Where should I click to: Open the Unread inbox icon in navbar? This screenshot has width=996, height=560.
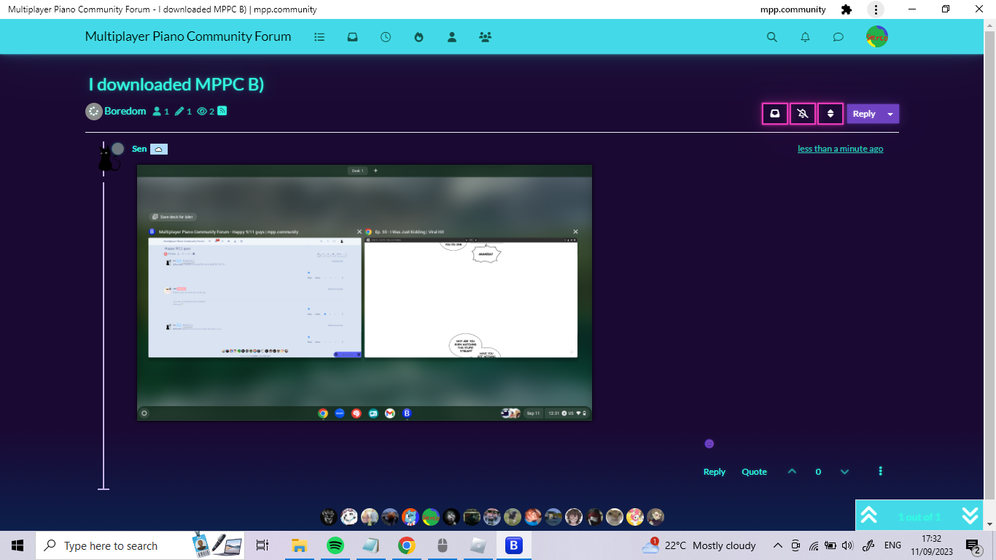[x=353, y=37]
